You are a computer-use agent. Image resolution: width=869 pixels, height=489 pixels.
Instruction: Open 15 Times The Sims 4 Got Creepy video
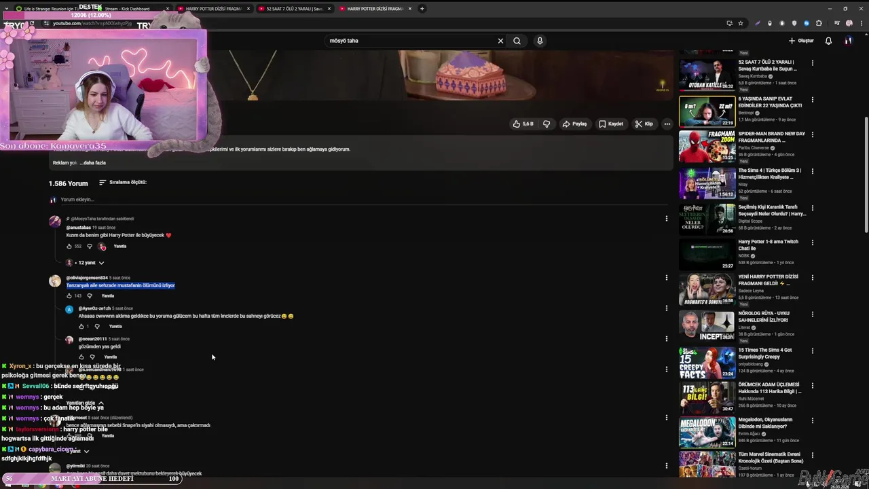pos(766,352)
